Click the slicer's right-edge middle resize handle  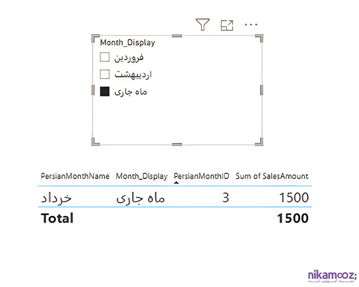(x=262, y=90)
